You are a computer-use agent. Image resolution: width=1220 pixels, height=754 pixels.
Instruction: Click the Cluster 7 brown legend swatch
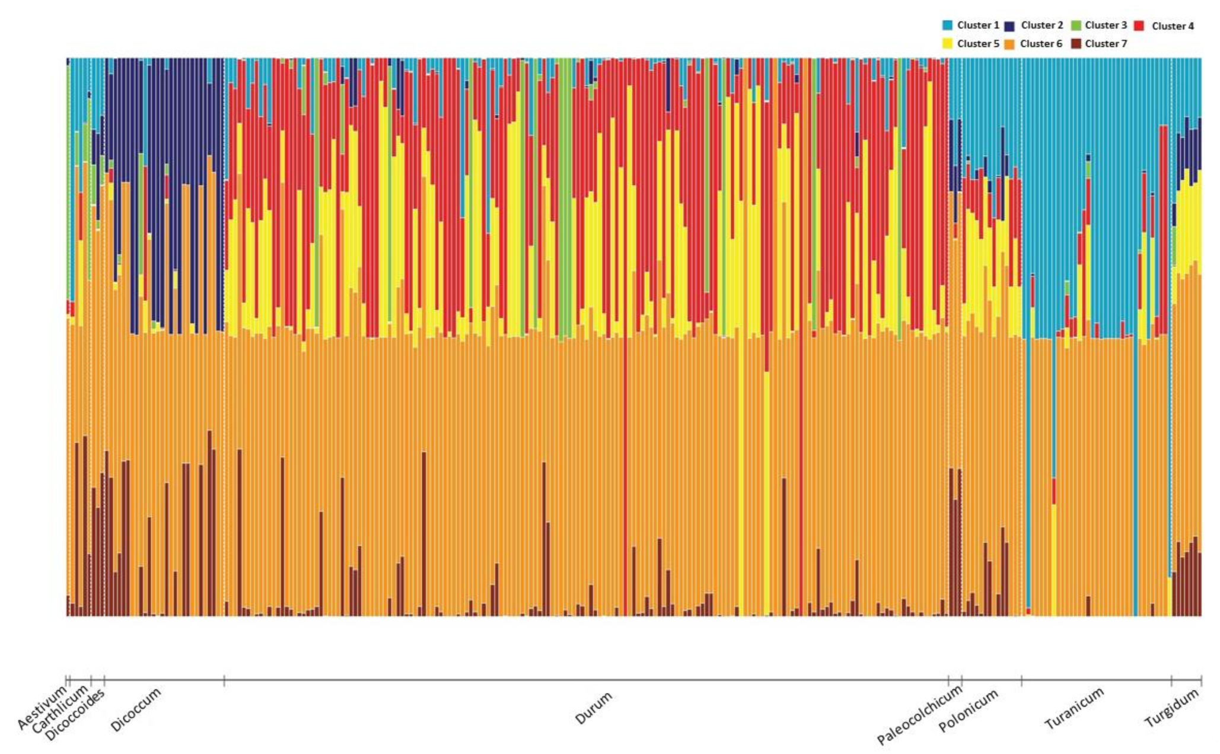(x=1076, y=43)
